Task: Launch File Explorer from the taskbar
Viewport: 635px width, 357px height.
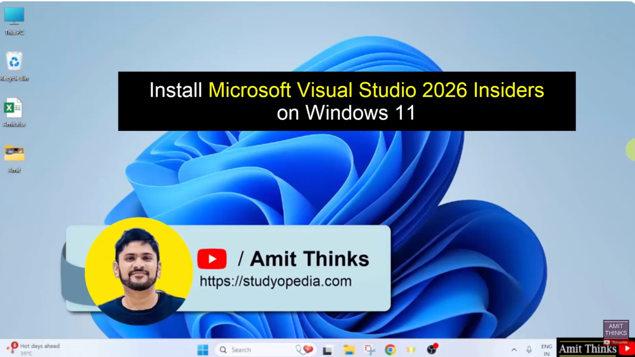Action: [349, 350]
